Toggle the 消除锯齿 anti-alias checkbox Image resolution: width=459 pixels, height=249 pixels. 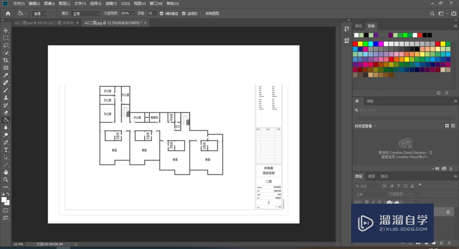[x=162, y=14]
